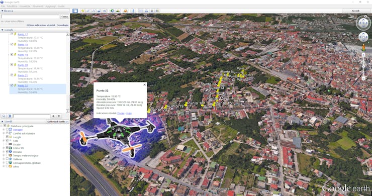This screenshot has height=196, width=372.
Task: Disable the Edifici 3D layer checkbox
Action: 7,148
